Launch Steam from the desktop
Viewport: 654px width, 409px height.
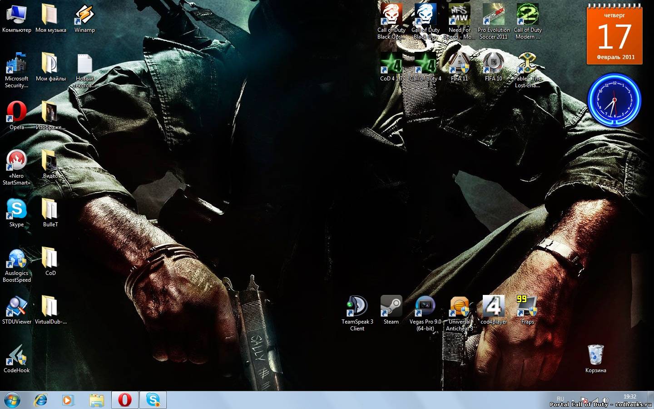click(x=391, y=310)
